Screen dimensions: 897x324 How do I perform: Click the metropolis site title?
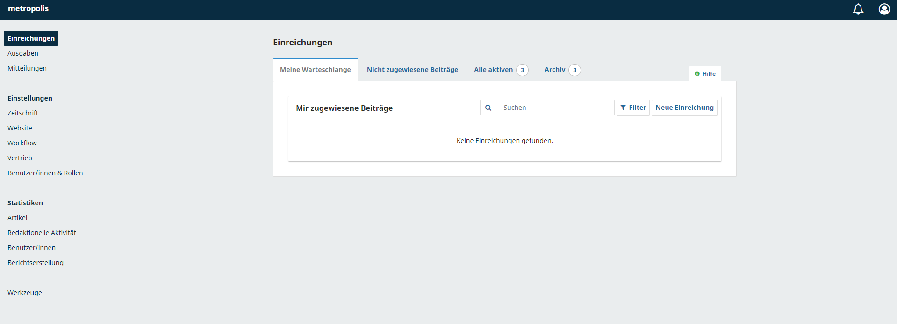(x=29, y=9)
